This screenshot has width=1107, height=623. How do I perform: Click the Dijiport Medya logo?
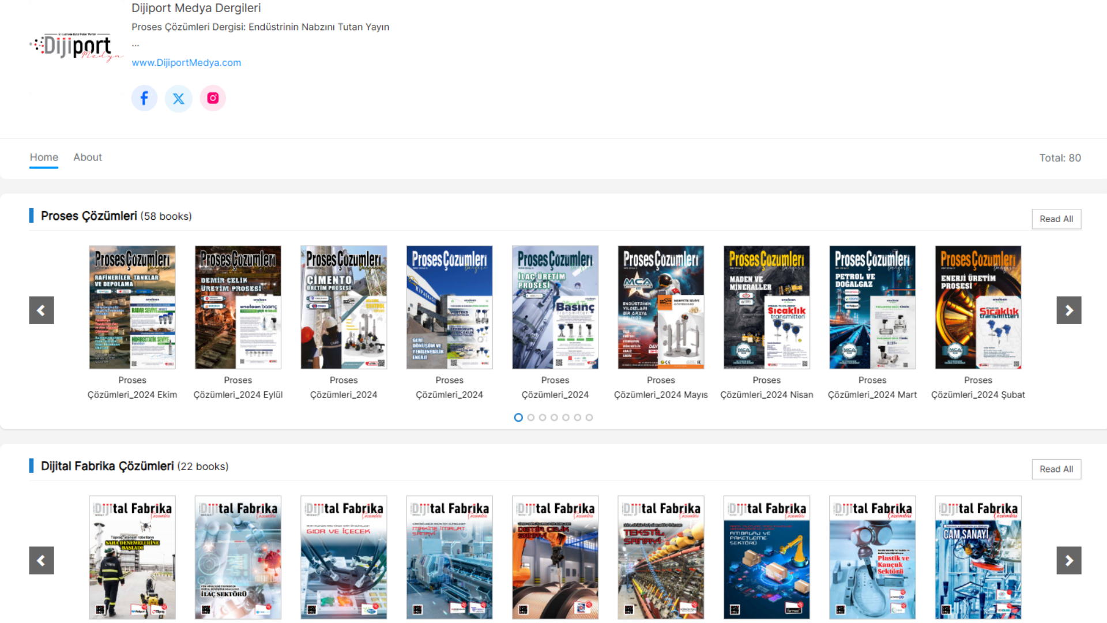click(76, 47)
